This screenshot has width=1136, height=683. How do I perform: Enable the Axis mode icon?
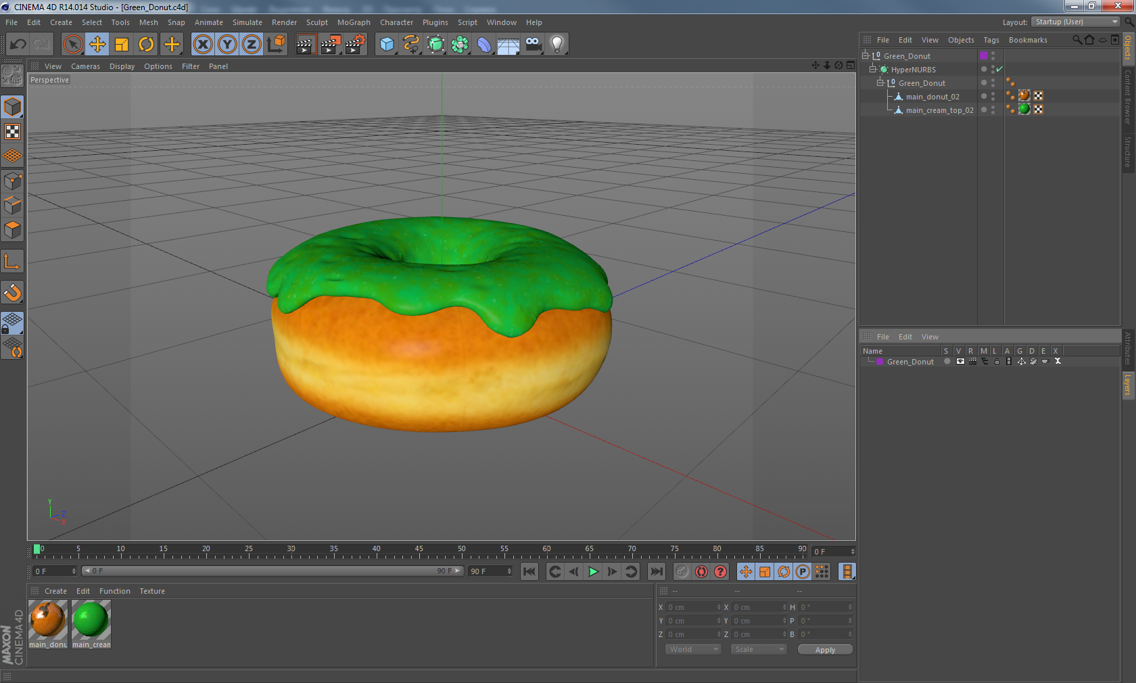13,261
